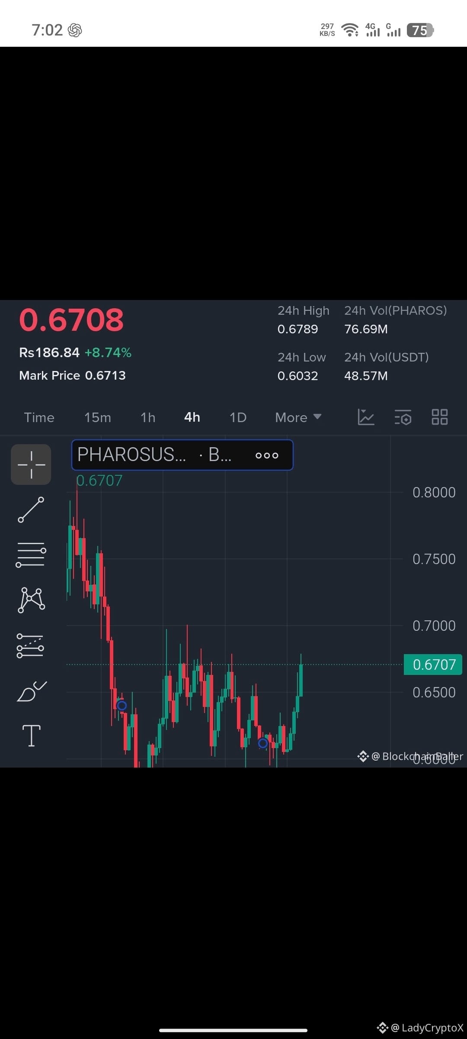Select the XABCD pattern tool
This screenshot has height=1039, width=467.
31,600
